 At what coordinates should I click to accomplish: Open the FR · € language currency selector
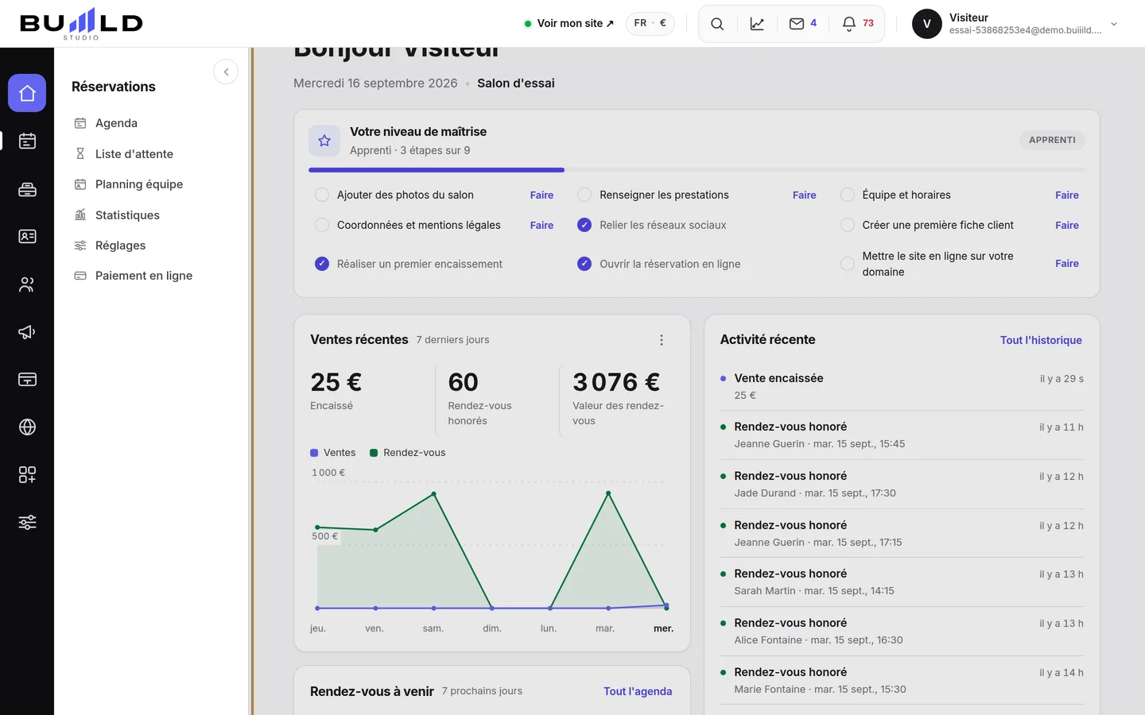coord(650,23)
